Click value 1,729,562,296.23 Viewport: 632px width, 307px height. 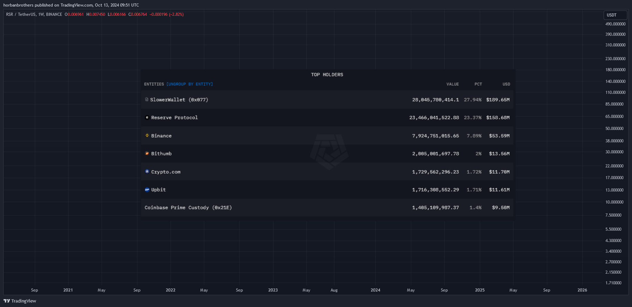click(435, 172)
